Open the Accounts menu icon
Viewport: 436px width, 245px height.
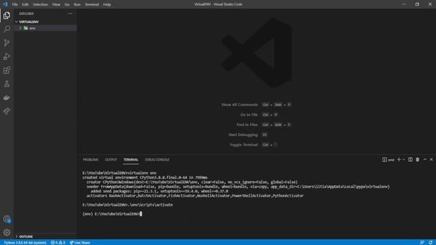coord(7,219)
